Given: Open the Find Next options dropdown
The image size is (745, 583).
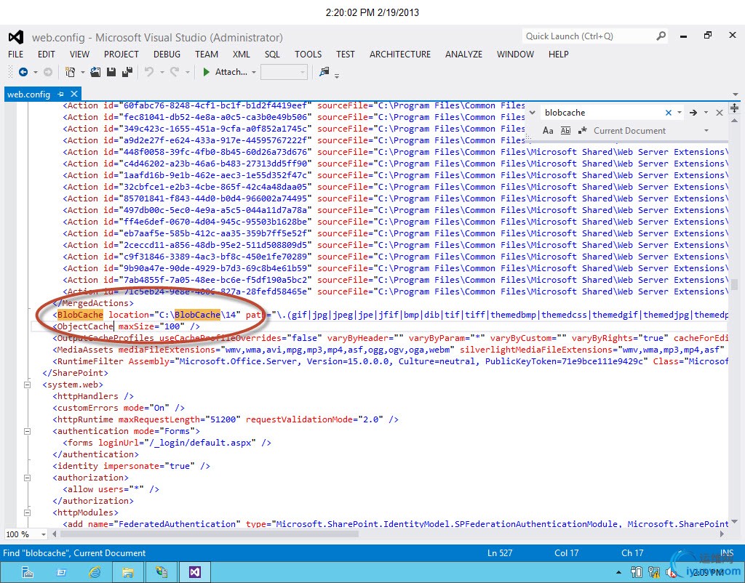Looking at the screenshot, I should pyautogui.click(x=706, y=113).
